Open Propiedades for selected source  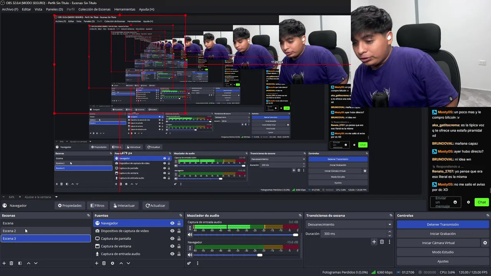pyautogui.click(x=70, y=205)
